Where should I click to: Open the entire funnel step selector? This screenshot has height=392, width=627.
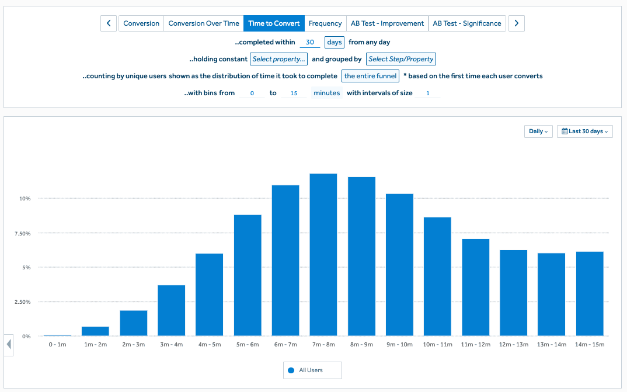click(x=370, y=76)
